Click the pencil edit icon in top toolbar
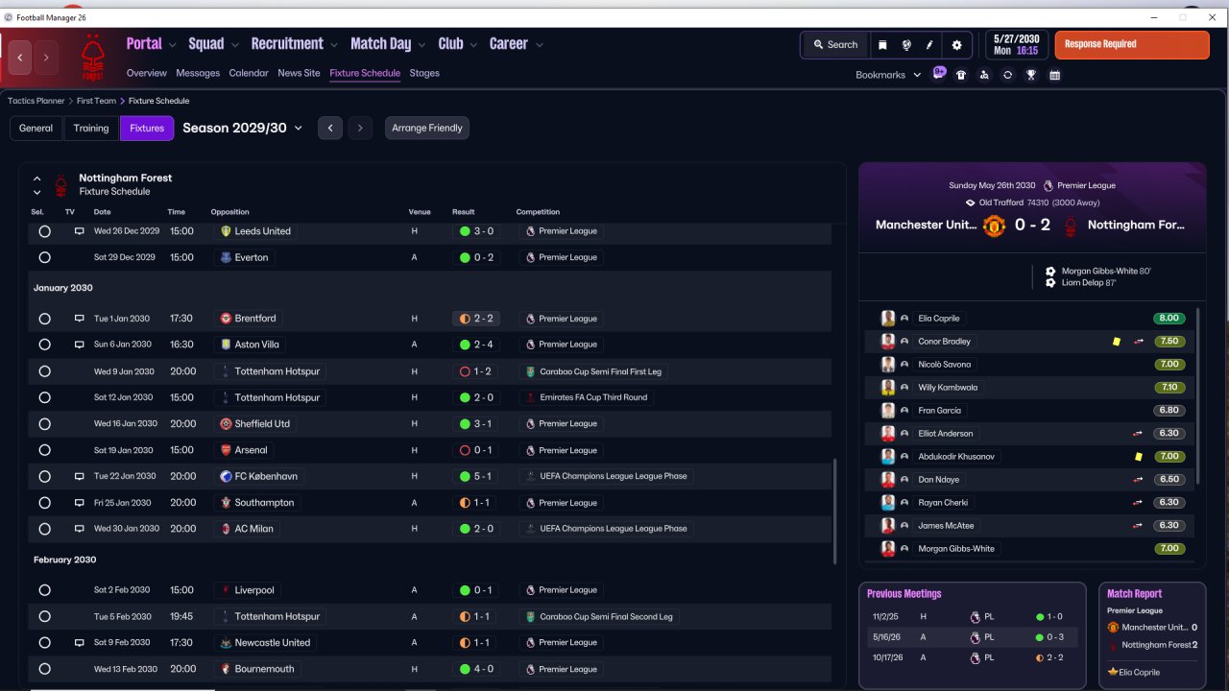Screen dimensions: 1229x691 (929, 45)
